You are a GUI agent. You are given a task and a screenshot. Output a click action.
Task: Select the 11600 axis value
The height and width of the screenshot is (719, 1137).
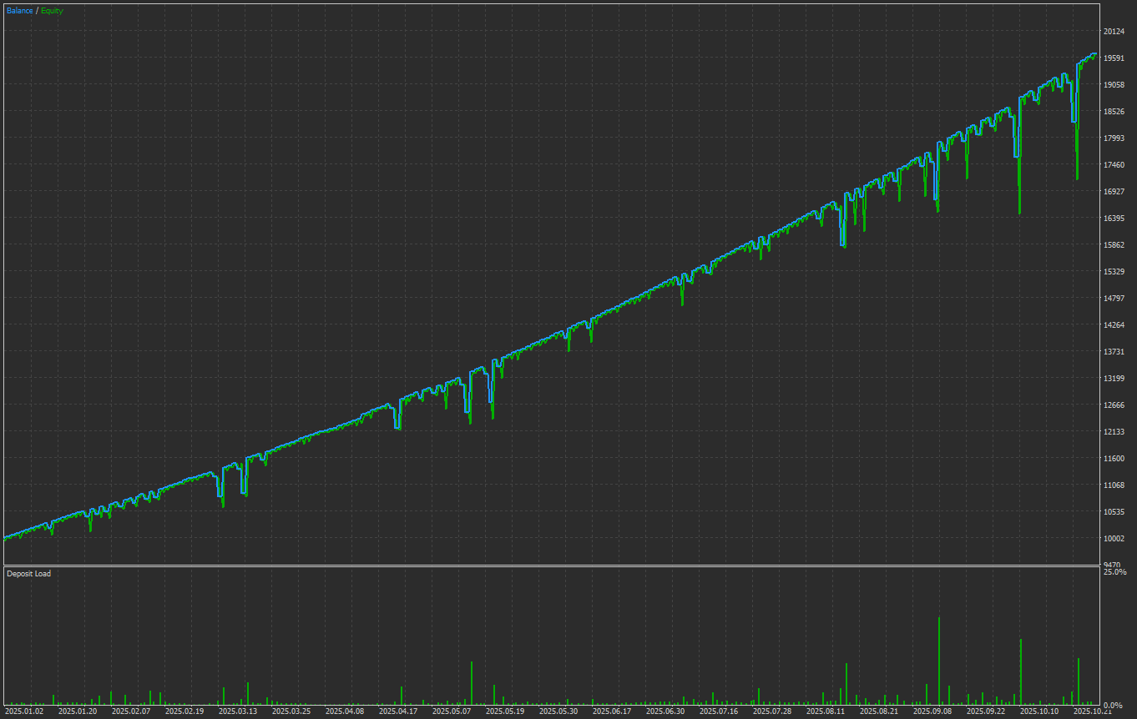pyautogui.click(x=1113, y=459)
